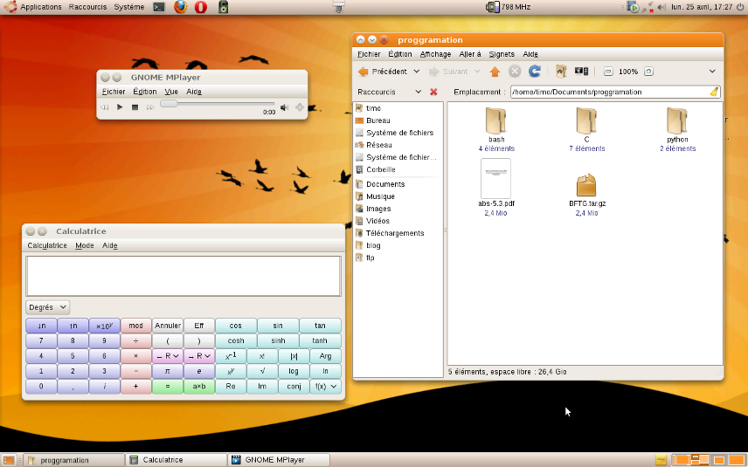This screenshot has width=748, height=467.
Task: Close the side pane with the red X
Action: (x=433, y=92)
